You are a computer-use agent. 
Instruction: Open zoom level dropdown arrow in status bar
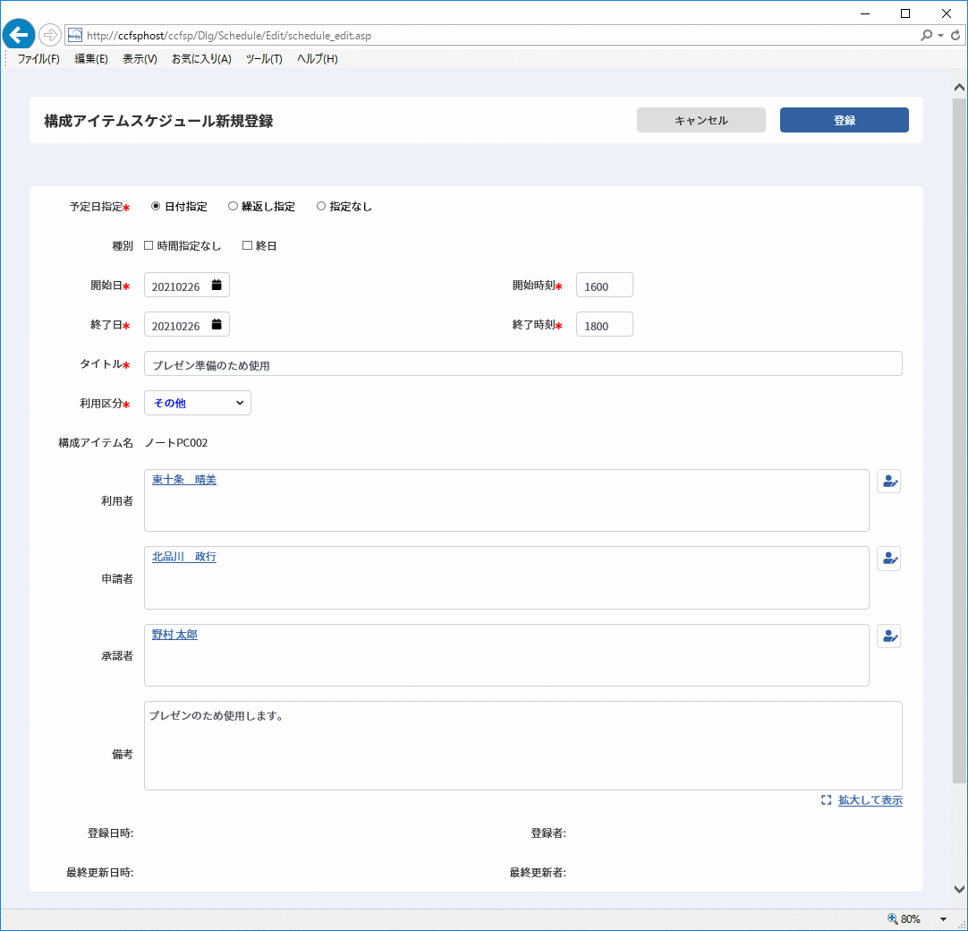click(943, 919)
